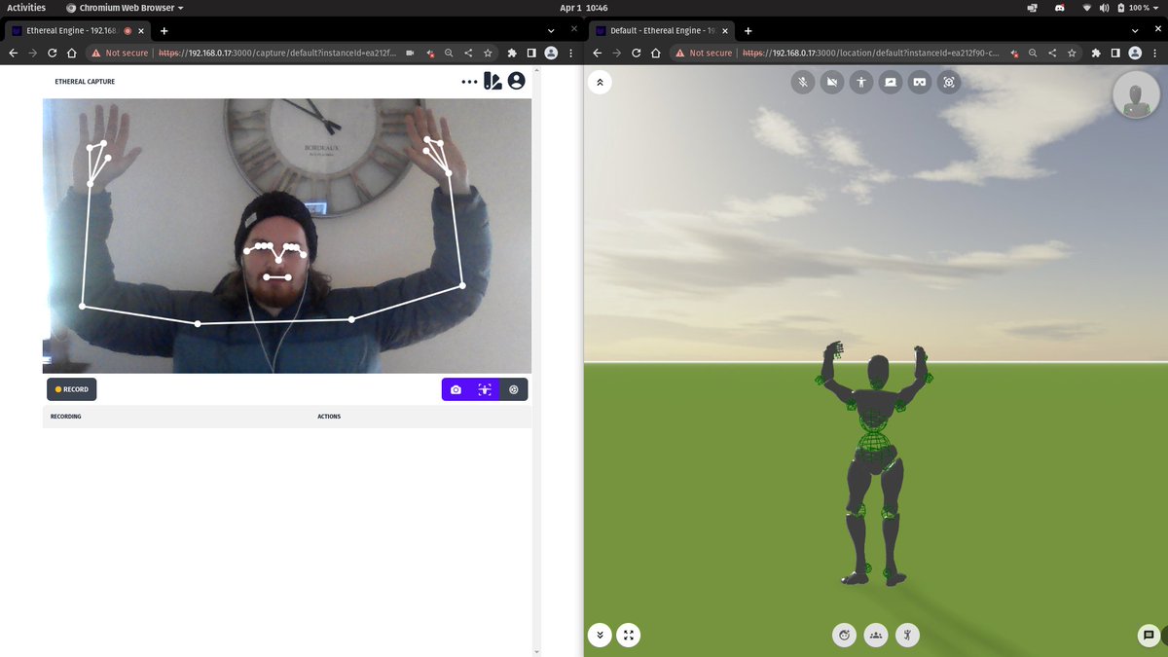Open the three-dots menu in Ethereal Capture
1168x657 pixels.
click(x=470, y=82)
